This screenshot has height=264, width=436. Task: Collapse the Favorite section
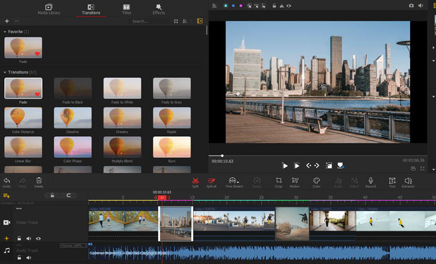5,31
